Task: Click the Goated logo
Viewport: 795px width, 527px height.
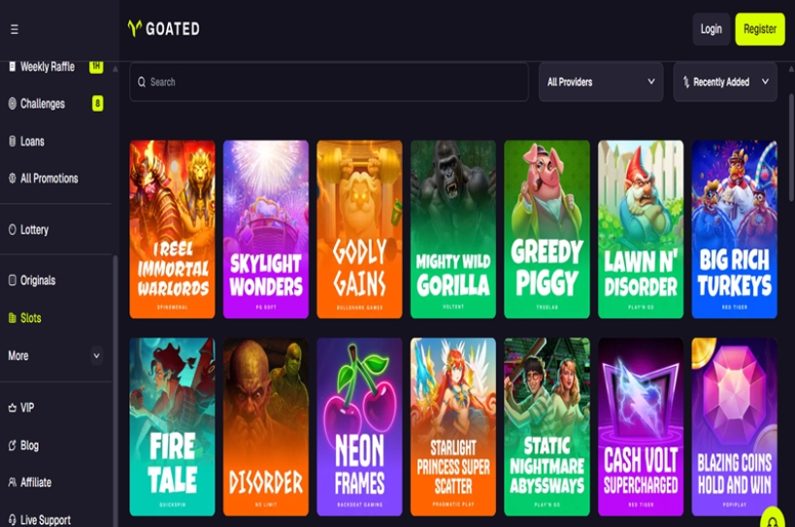Action: point(163,29)
